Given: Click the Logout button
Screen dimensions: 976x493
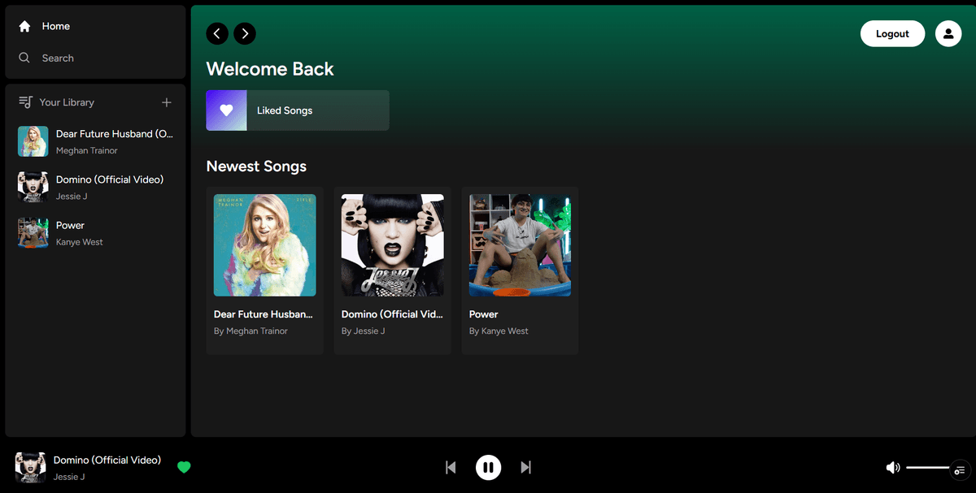Looking at the screenshot, I should click(892, 33).
